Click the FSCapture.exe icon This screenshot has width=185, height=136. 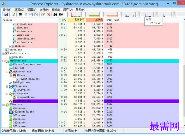(x=11, y=101)
